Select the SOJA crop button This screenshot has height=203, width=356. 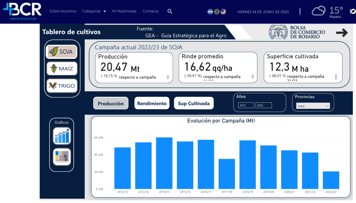pyautogui.click(x=62, y=52)
